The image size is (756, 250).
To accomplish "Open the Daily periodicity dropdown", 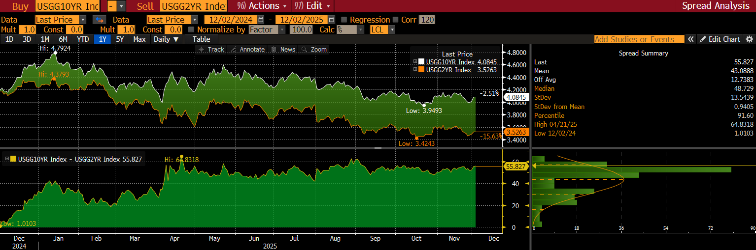I will pyautogui.click(x=166, y=39).
